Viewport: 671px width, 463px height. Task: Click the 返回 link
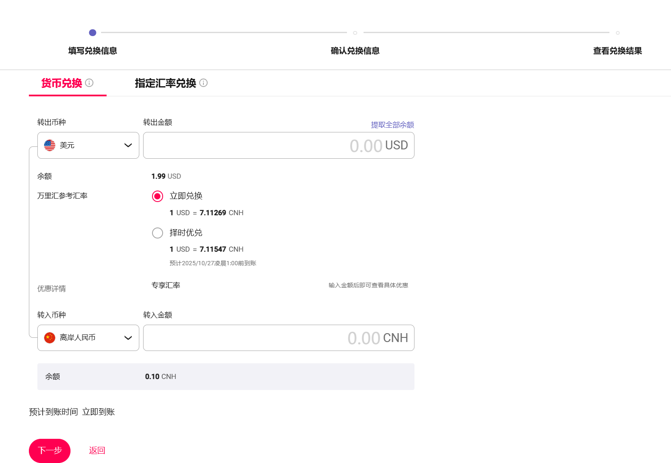(x=97, y=450)
